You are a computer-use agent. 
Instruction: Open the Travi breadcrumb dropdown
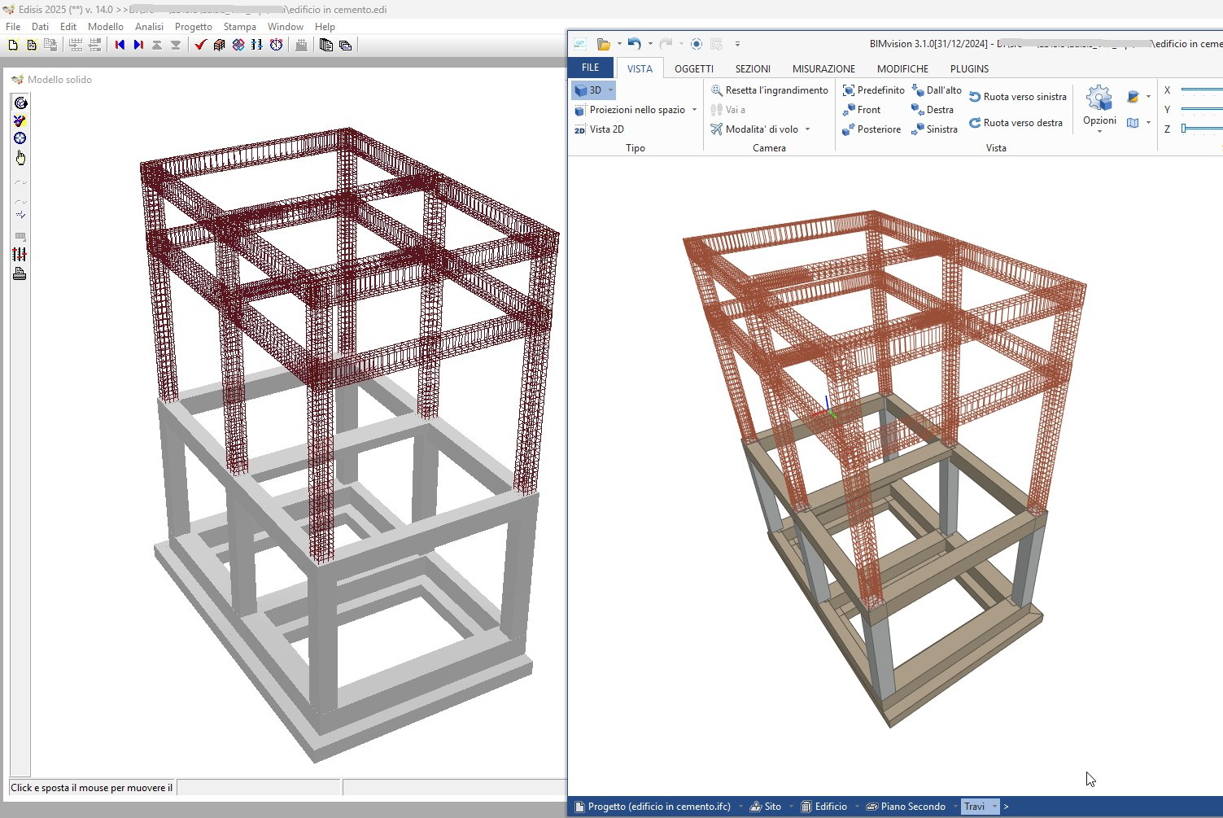point(994,807)
